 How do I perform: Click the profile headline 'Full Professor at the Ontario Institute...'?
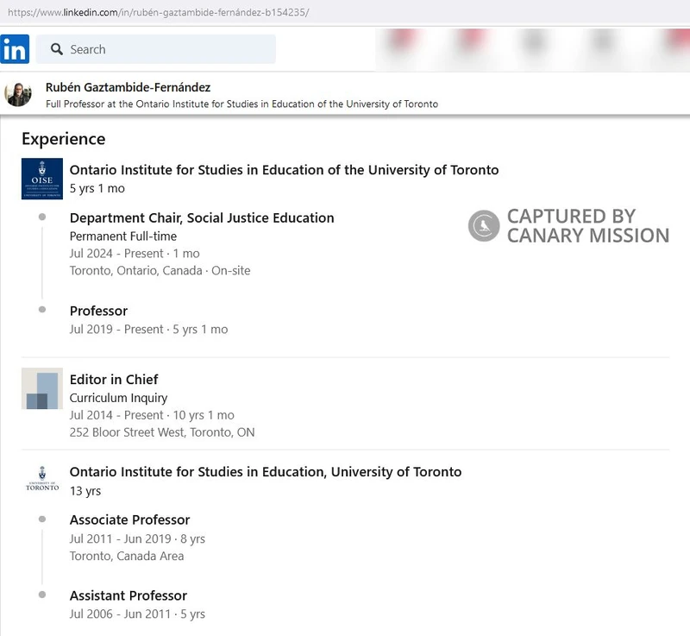coord(242,104)
